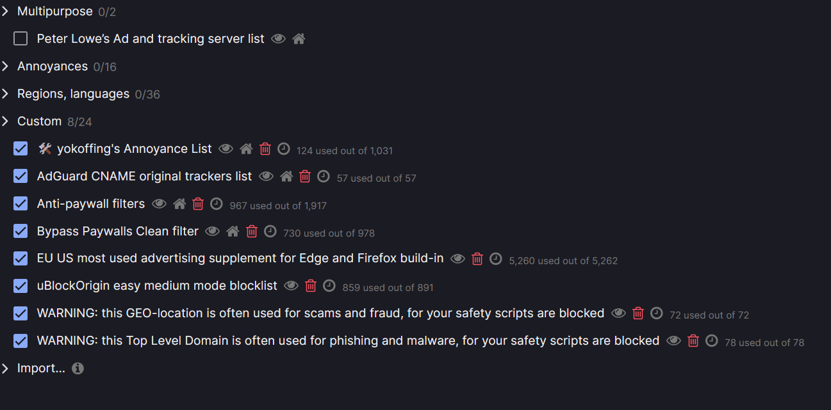Click the clock icon for yokoffing's Annoyance List
The image size is (831, 410).
[283, 149]
